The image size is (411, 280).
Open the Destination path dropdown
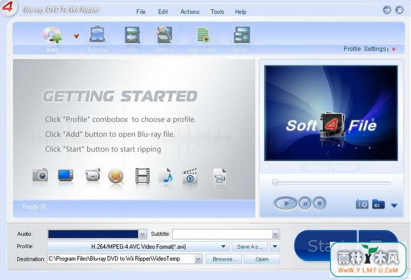point(198,259)
